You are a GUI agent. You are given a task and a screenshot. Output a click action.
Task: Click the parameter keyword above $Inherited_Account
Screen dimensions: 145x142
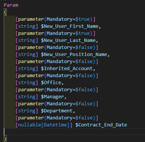coord(31,62)
